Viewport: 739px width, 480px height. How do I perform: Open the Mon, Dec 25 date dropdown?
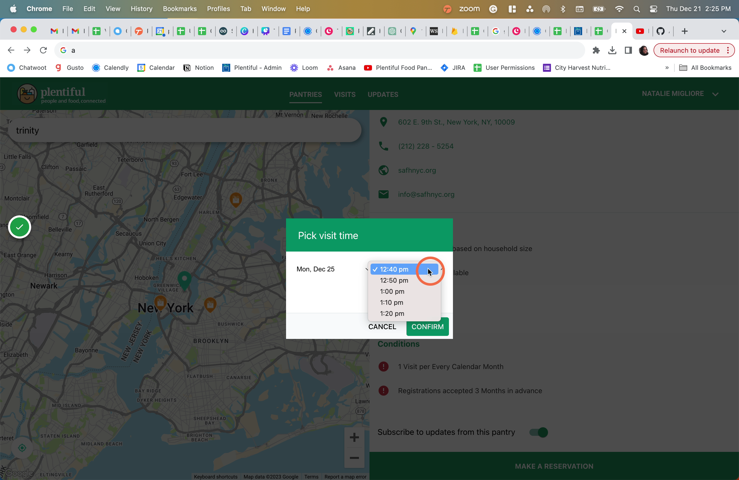click(332, 269)
